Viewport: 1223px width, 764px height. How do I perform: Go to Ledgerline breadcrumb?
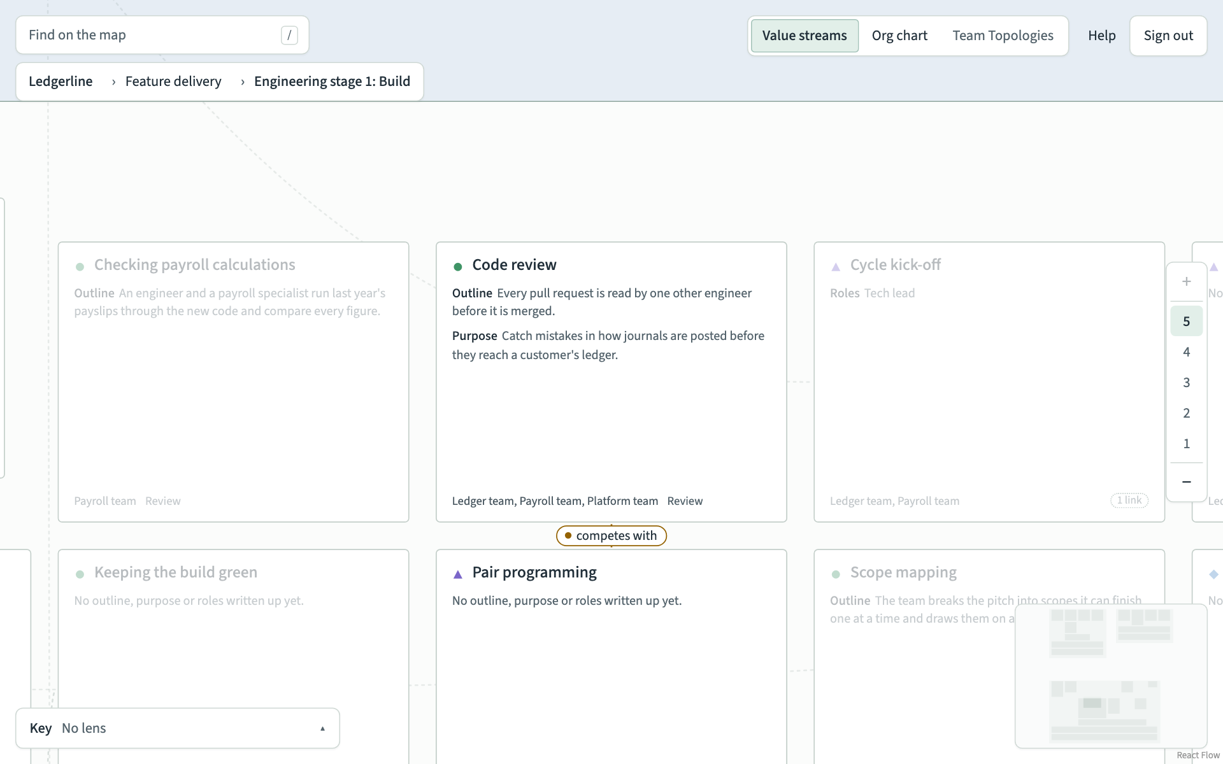tap(61, 81)
